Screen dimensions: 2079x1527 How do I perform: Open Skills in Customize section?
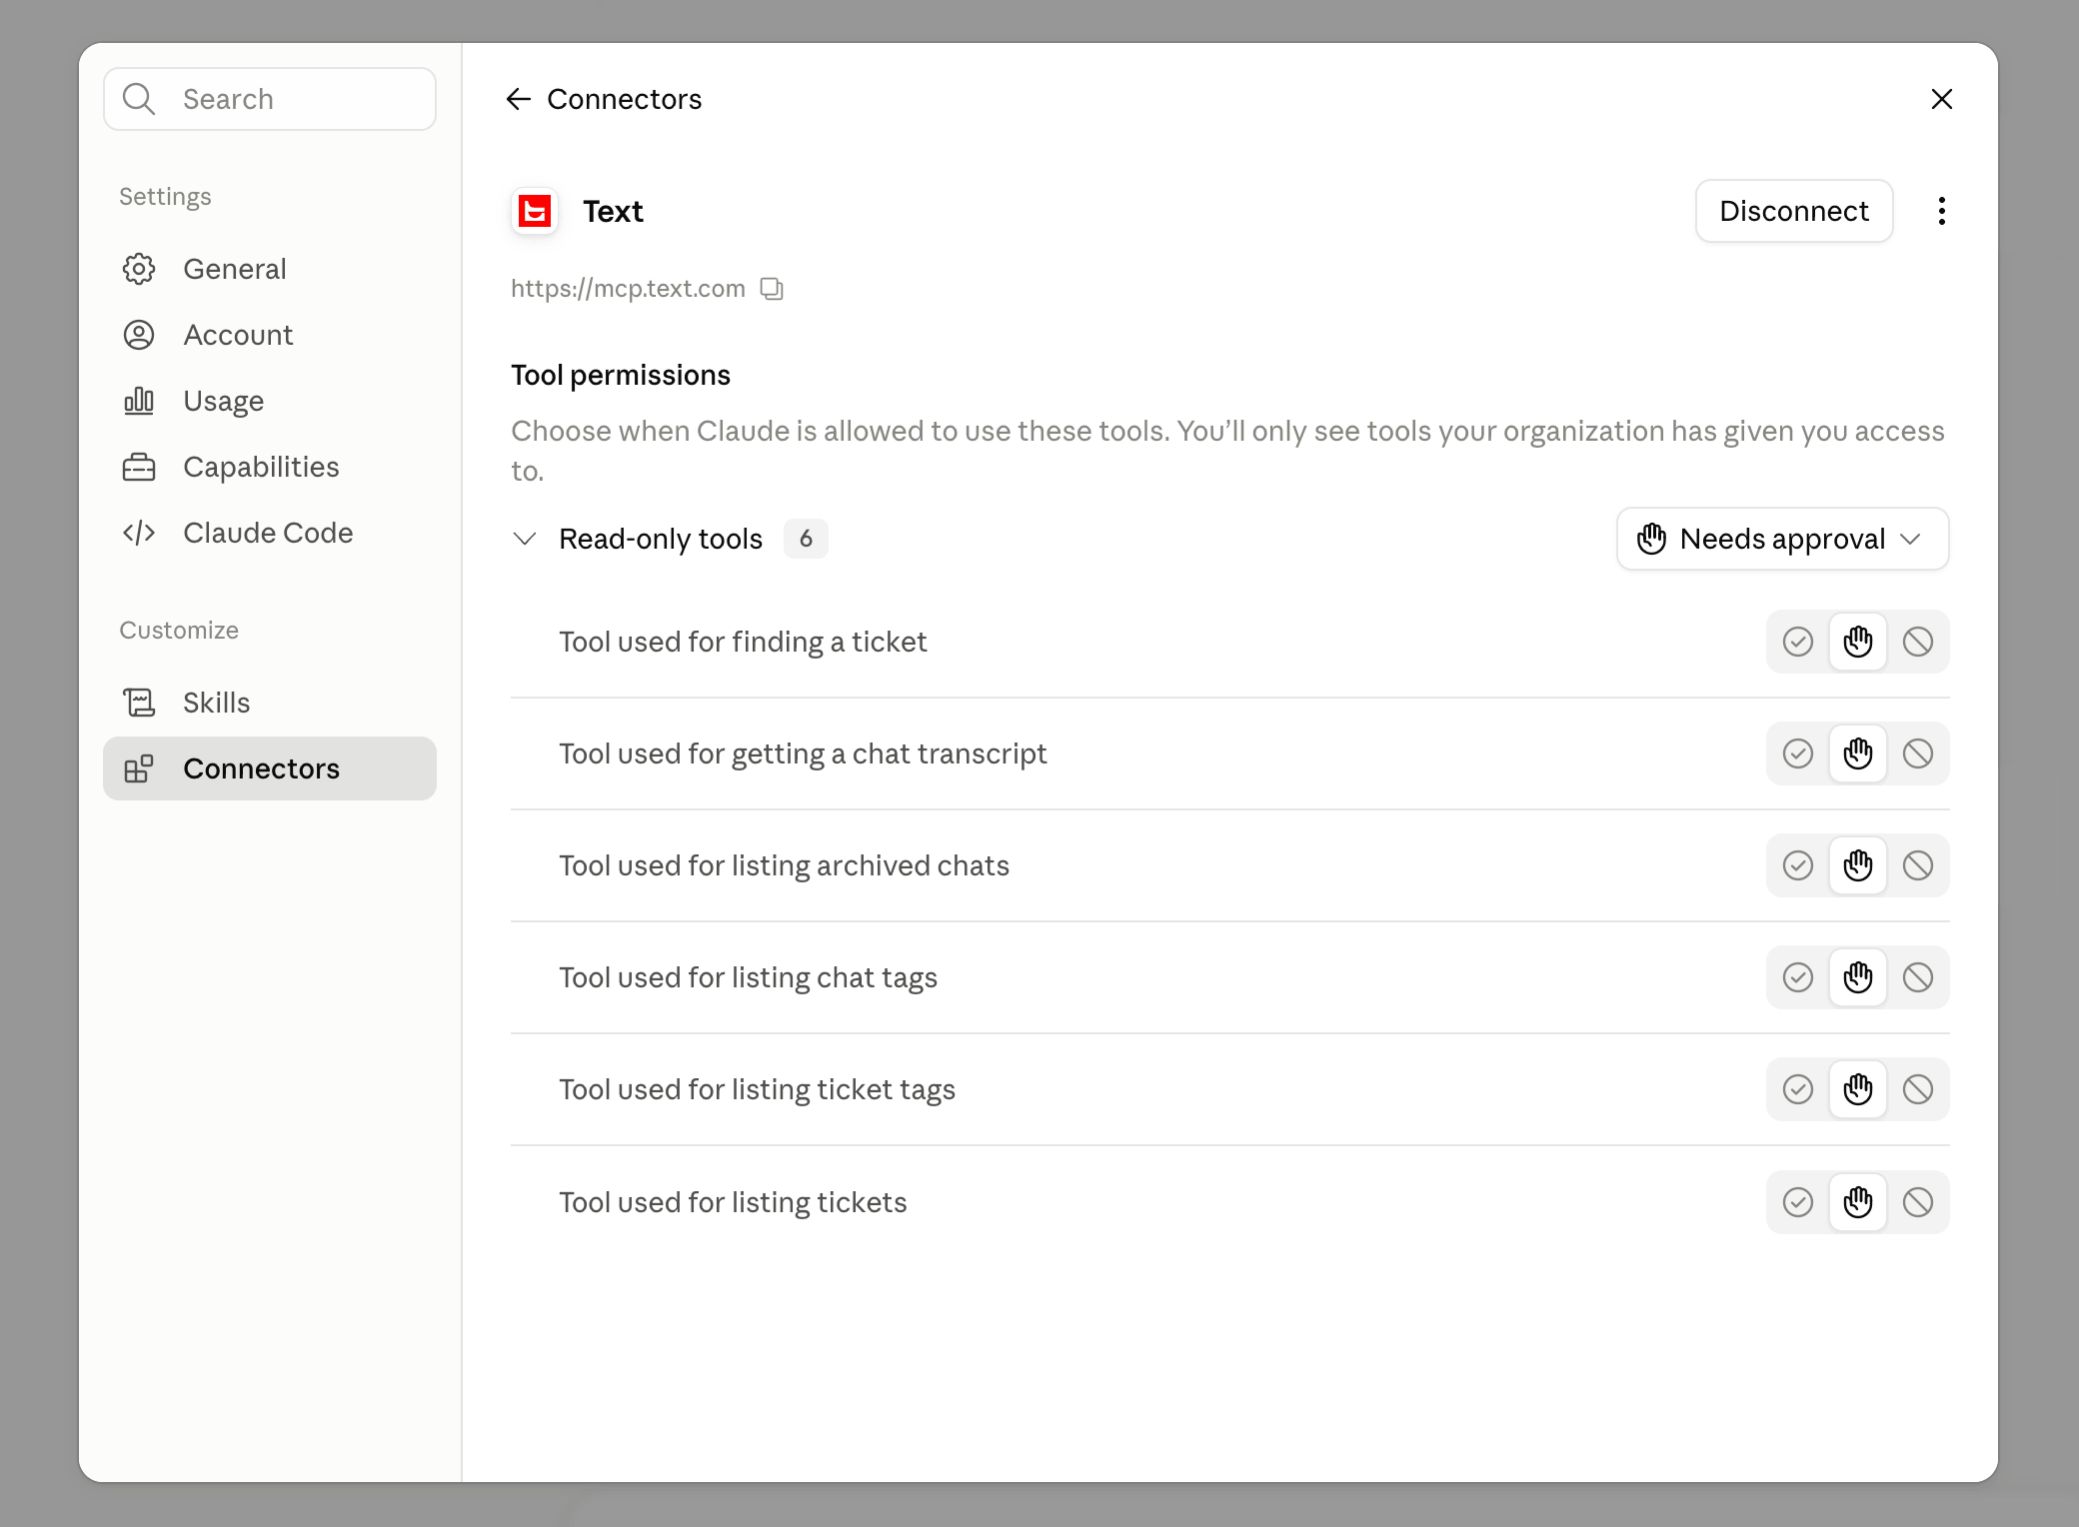click(270, 703)
